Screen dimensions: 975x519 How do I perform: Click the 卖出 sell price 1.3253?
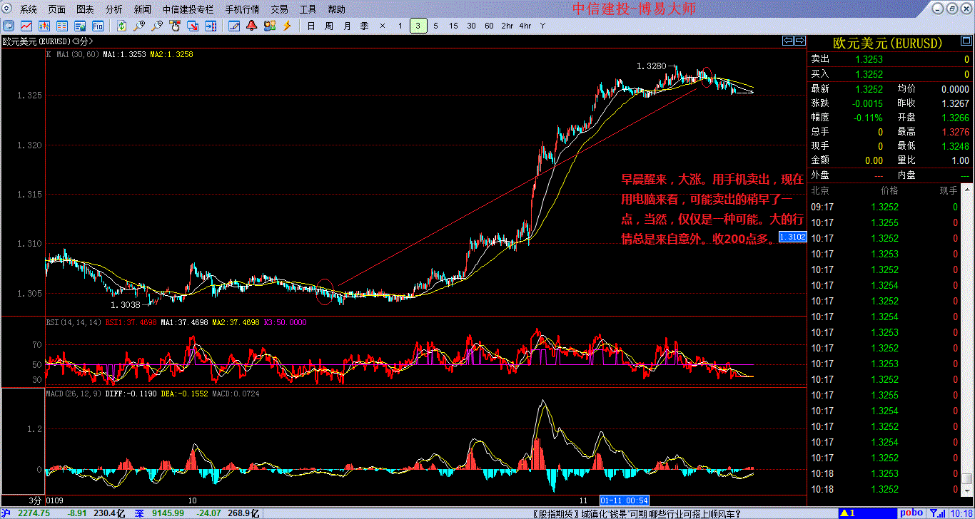(869, 59)
